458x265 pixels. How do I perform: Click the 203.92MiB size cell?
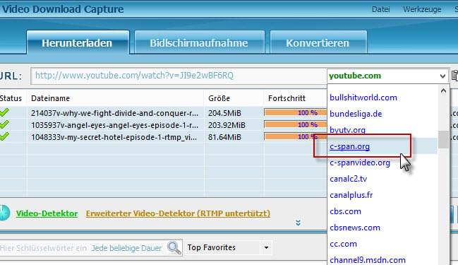tap(227, 125)
